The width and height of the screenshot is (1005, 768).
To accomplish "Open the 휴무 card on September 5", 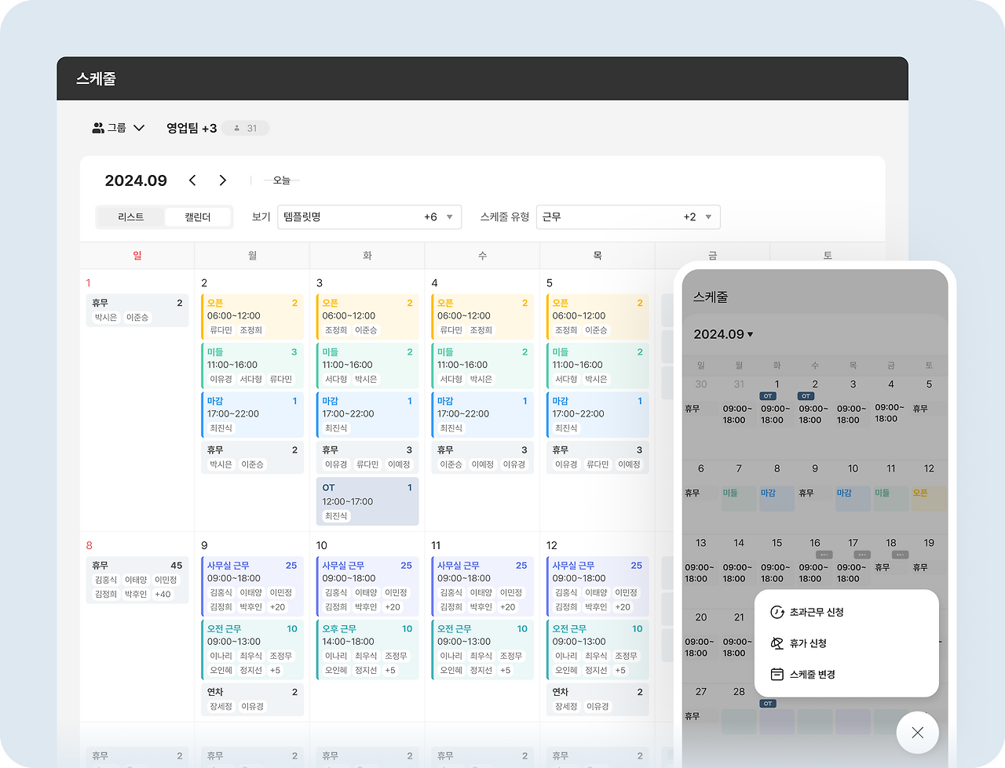I will (x=598, y=457).
